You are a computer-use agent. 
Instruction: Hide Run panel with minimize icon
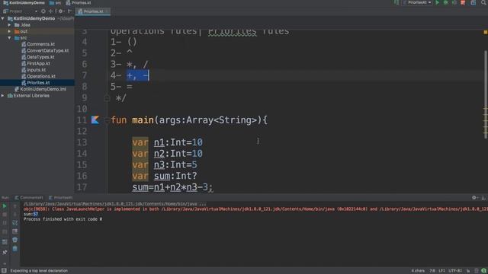tap(483, 198)
